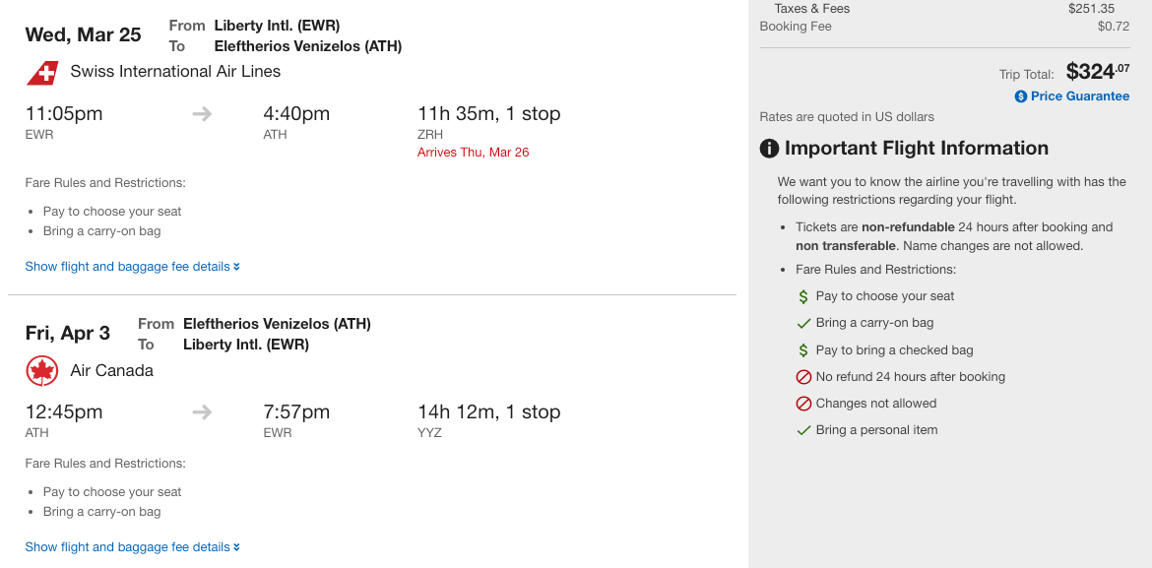Open the Price Guarantee link
The width and height of the screenshot is (1152, 568).
[x=1079, y=96]
